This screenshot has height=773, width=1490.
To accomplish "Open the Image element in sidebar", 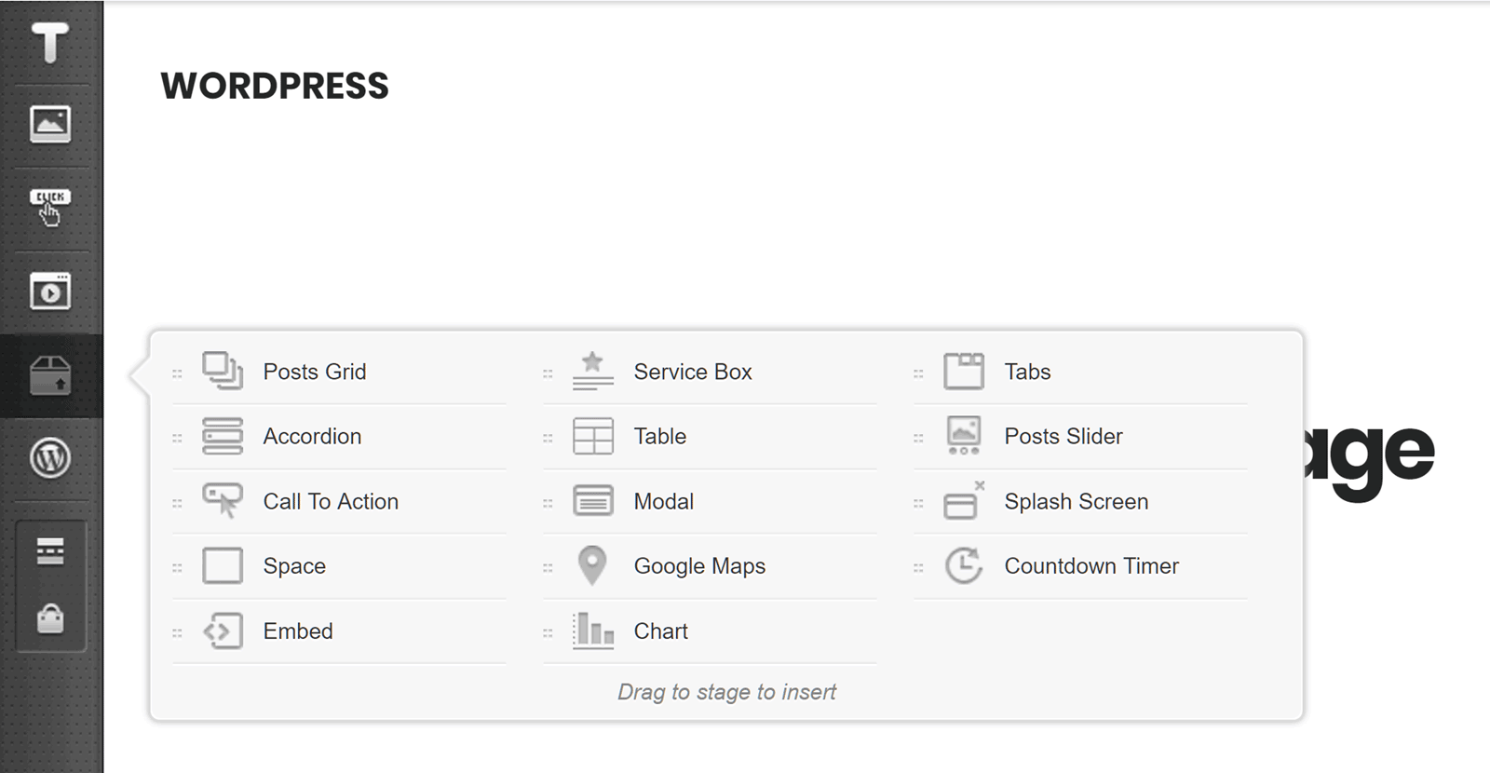I will tap(50, 124).
